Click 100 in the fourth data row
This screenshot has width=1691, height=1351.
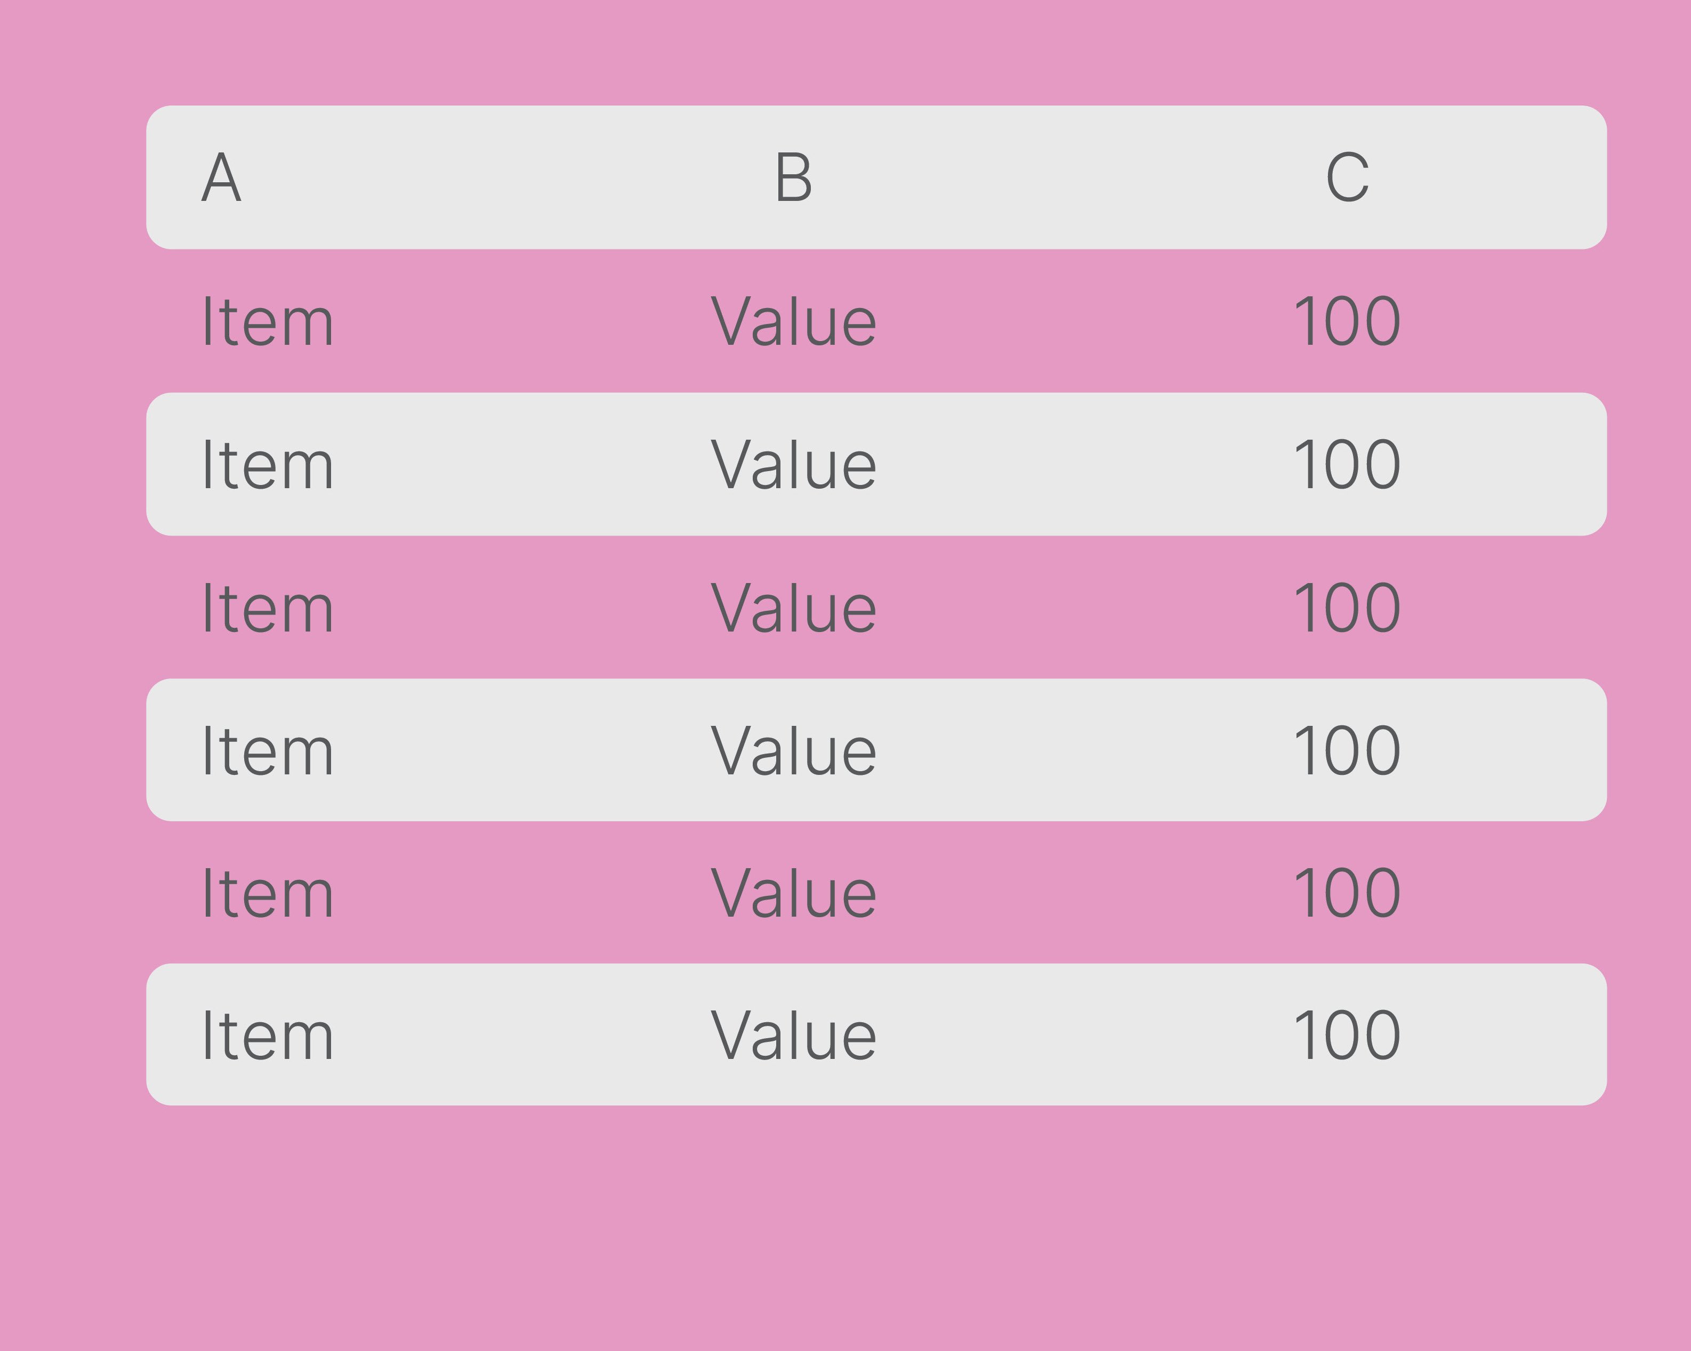tap(1347, 750)
